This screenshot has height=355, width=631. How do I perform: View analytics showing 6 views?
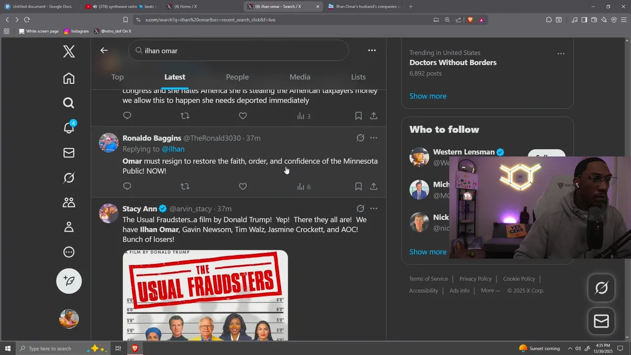click(304, 187)
